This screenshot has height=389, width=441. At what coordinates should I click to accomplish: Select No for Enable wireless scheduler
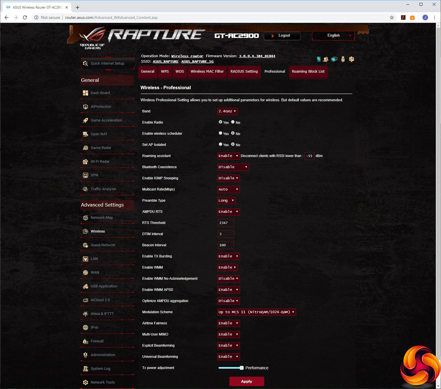(233, 133)
